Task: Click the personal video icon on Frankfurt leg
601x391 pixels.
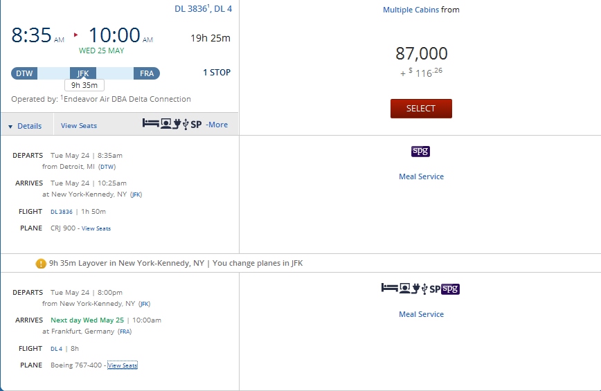Action: [404, 289]
